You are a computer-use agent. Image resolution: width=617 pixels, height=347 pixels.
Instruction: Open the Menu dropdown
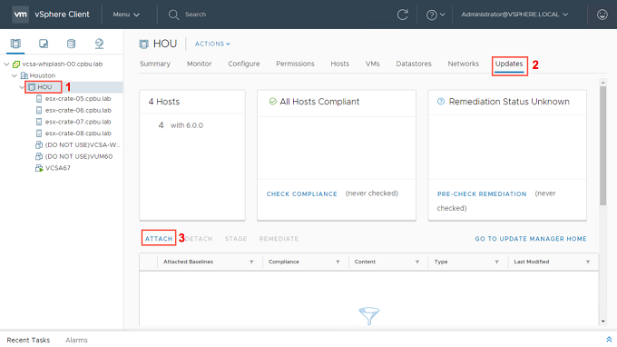[126, 15]
